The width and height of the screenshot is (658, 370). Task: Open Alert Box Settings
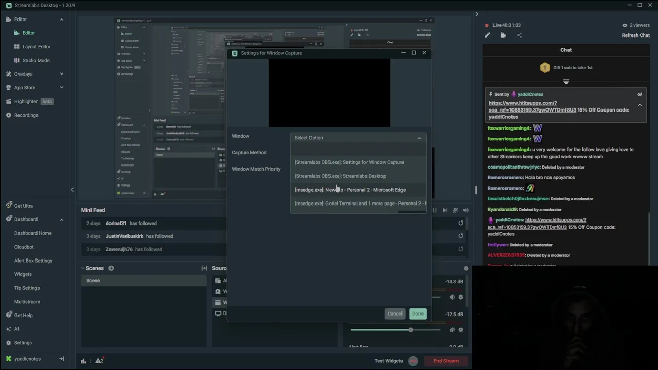tap(33, 261)
